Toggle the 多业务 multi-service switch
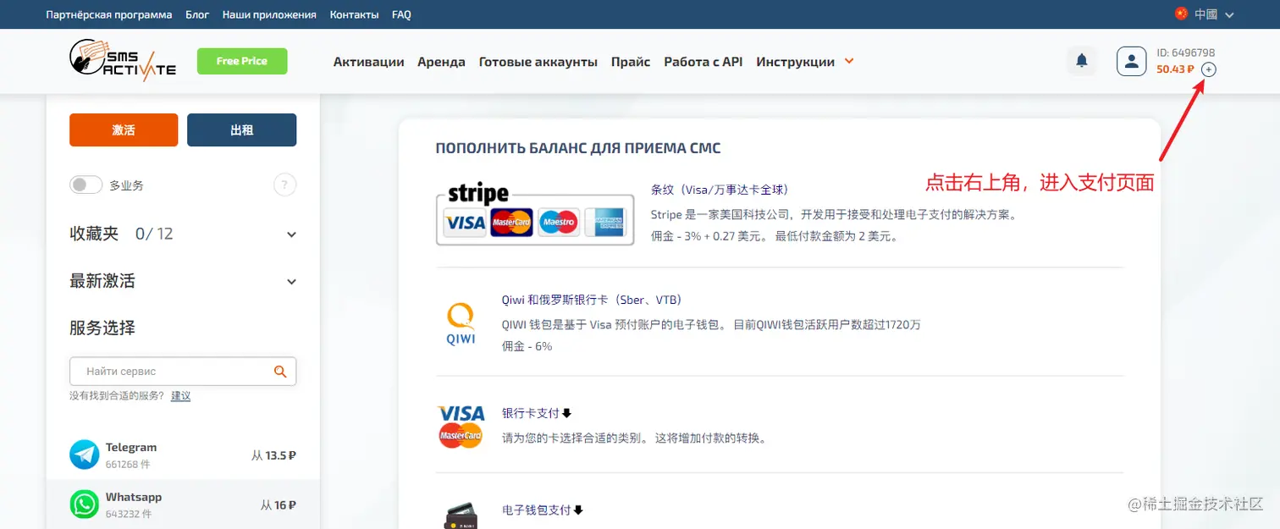Image resolution: width=1280 pixels, height=529 pixels. tap(86, 185)
